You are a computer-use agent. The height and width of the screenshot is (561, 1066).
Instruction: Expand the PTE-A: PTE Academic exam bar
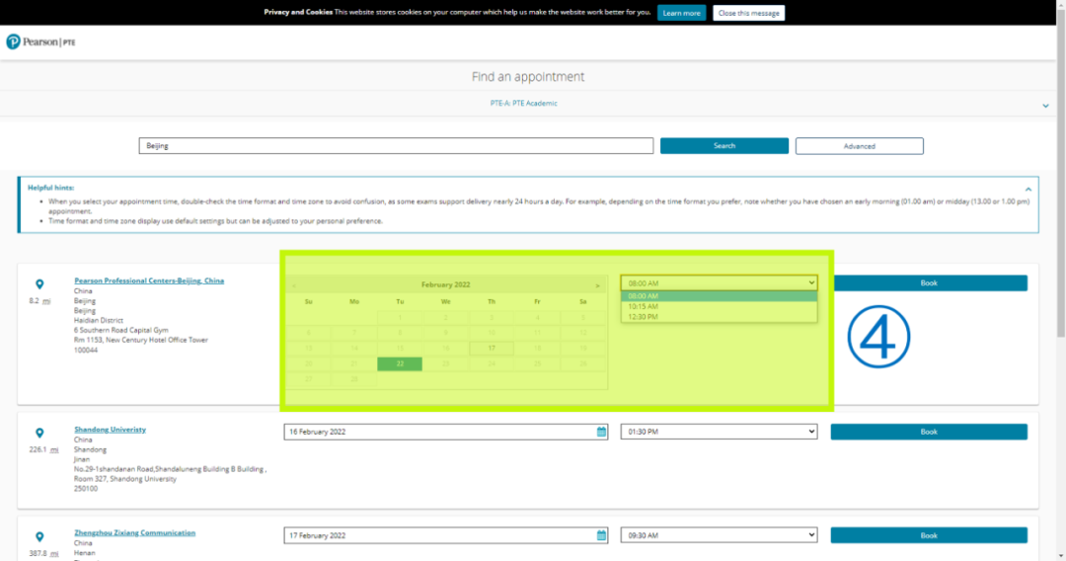[x=1045, y=105]
